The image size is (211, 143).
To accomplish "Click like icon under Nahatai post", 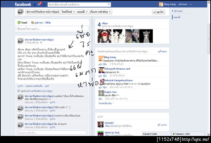I will [100, 88].
